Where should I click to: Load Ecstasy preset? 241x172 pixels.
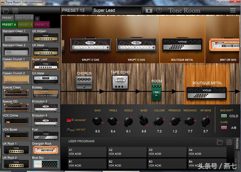pyautogui.click(x=46, y=92)
